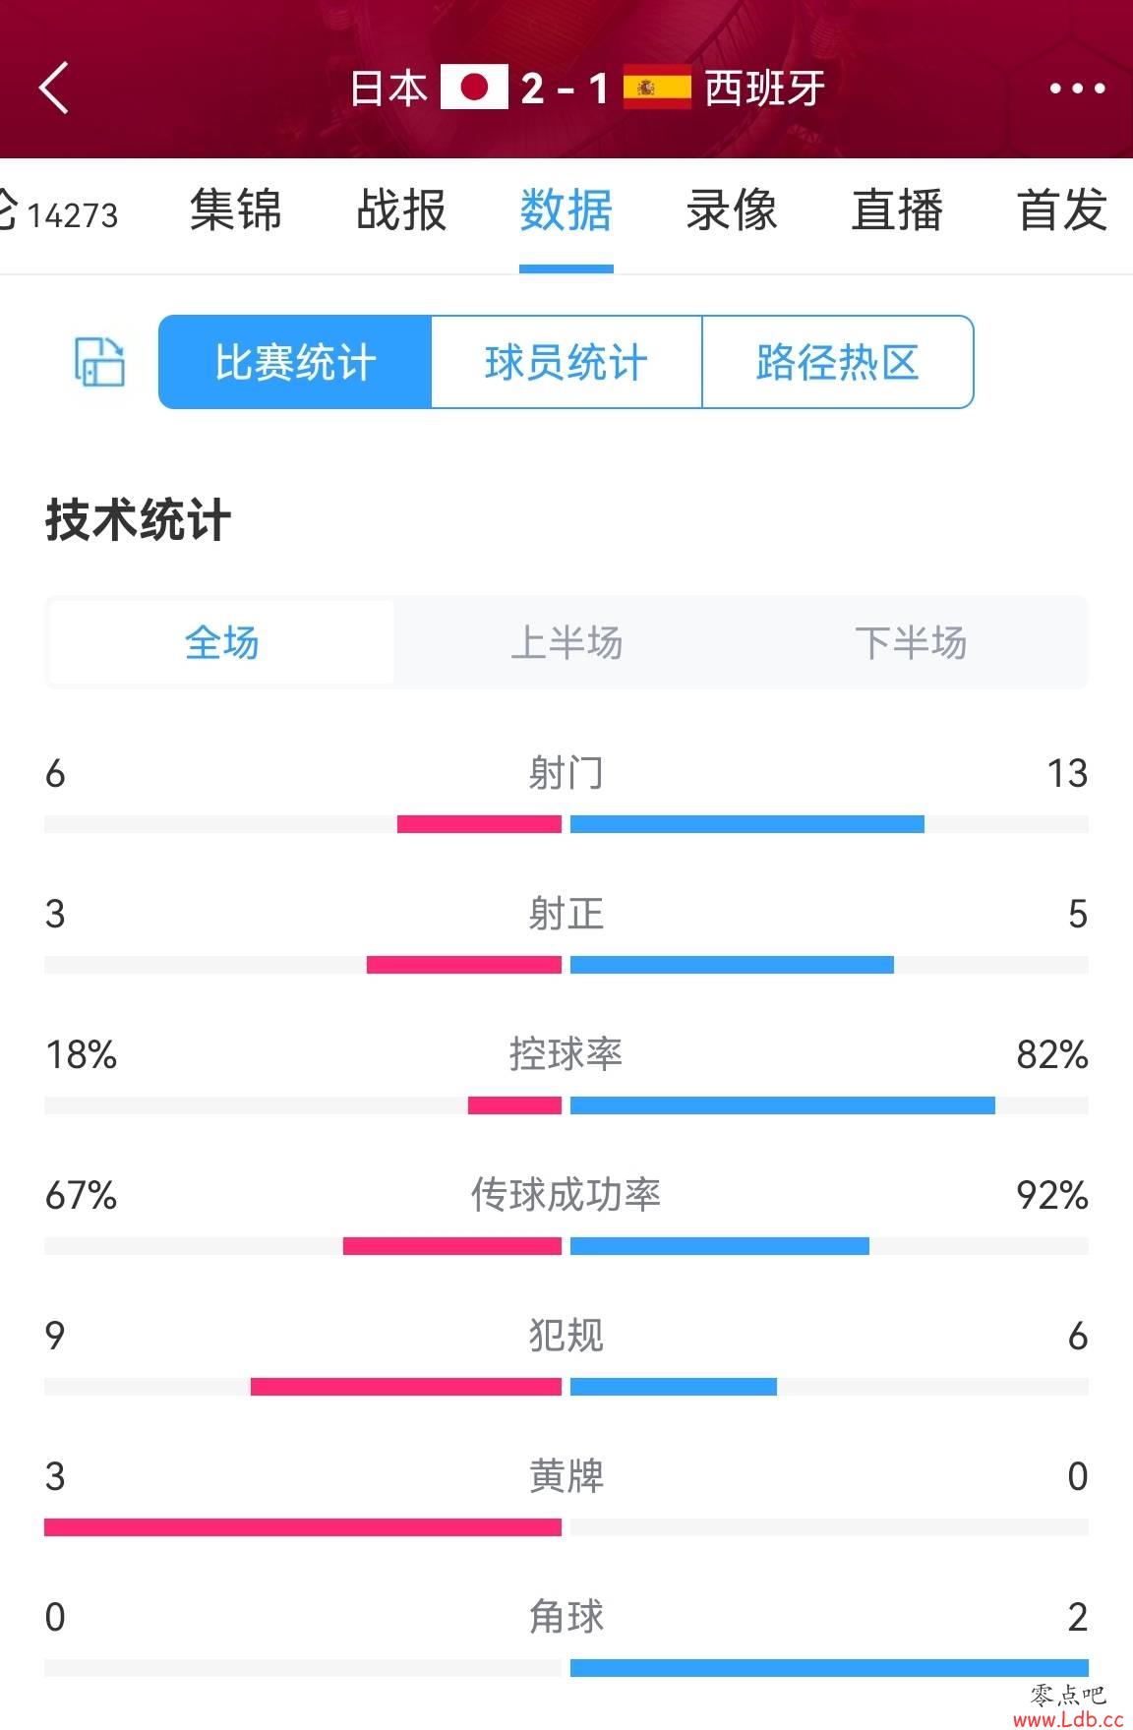Open the 首发 lineup tab
The width and height of the screenshot is (1133, 1730).
pos(1062,210)
